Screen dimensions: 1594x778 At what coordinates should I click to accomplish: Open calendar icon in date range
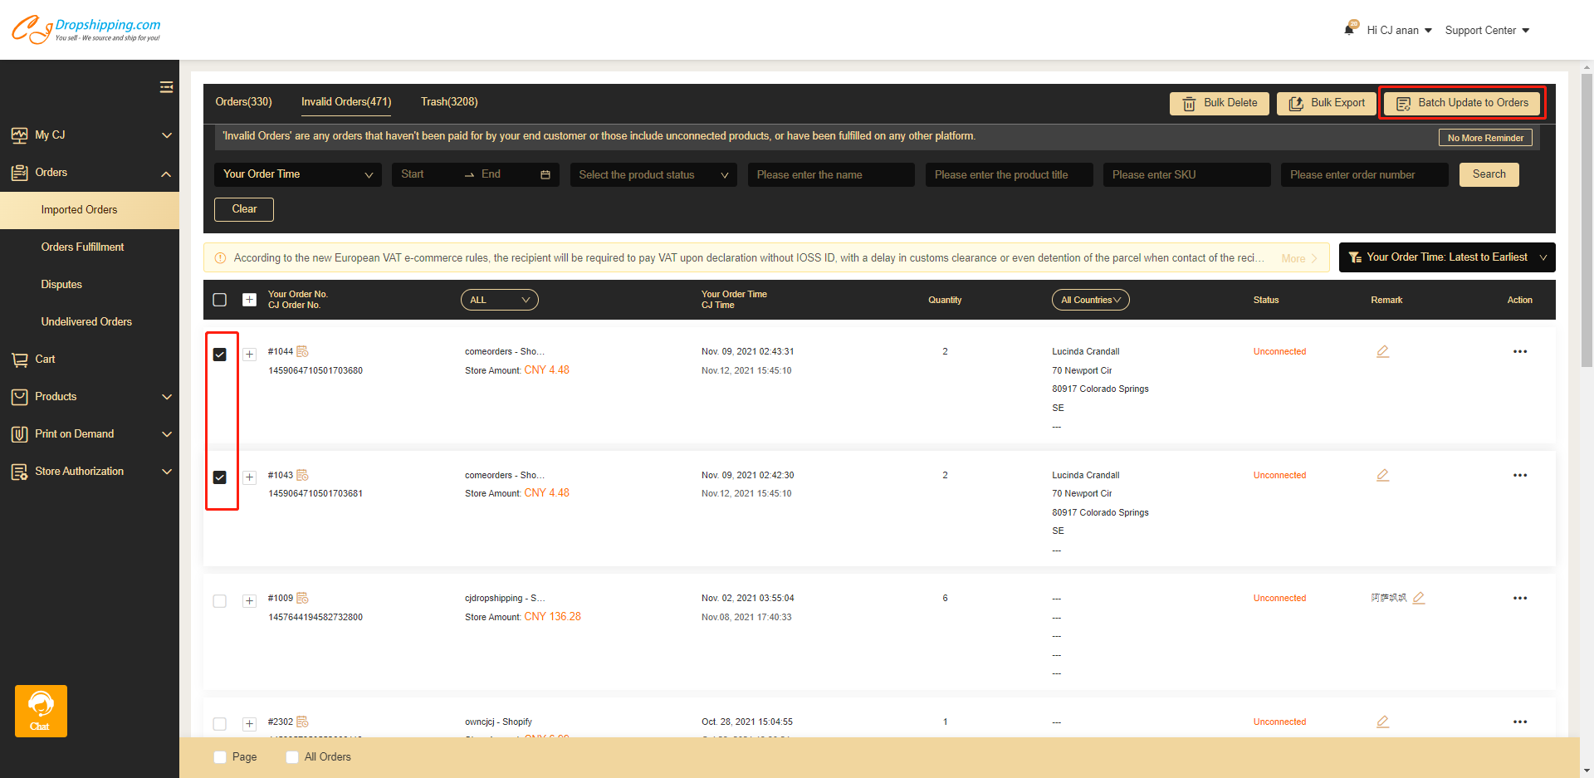(545, 175)
